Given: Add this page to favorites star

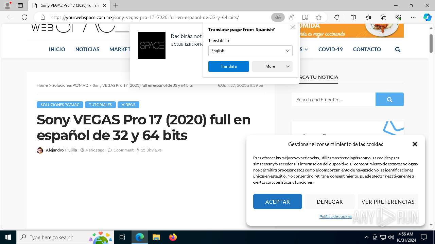Looking at the screenshot, I should coord(319,17).
